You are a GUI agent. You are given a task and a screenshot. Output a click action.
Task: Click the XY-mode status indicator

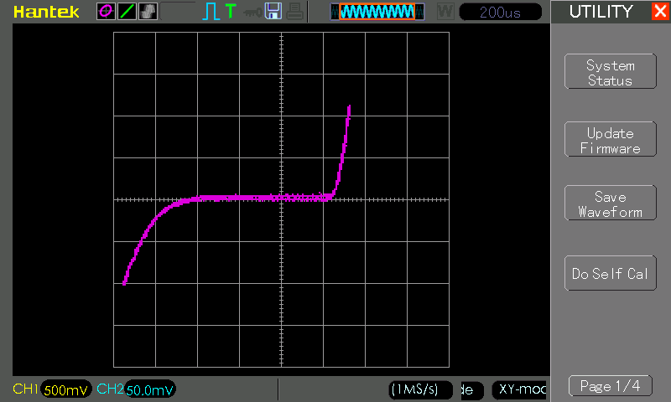pos(519,389)
